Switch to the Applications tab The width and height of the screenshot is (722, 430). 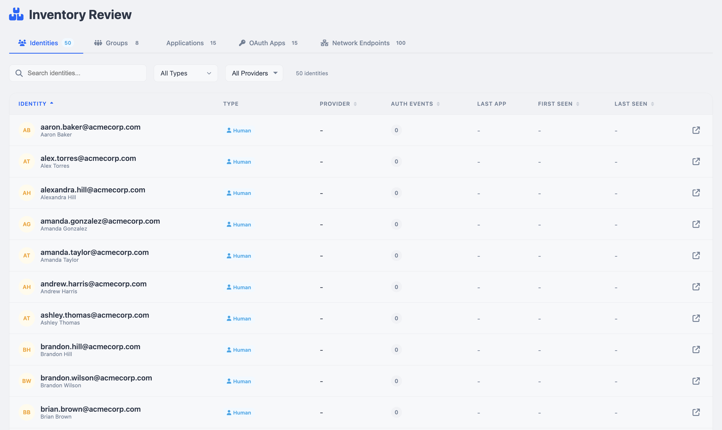pyautogui.click(x=185, y=43)
